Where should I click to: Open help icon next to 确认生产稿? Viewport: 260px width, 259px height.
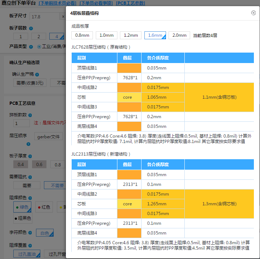[37, 75]
